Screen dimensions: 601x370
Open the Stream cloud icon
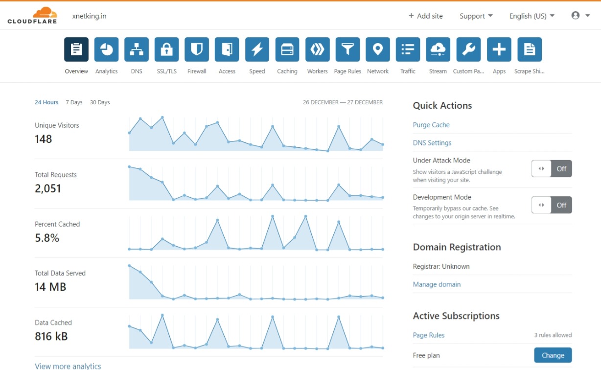pos(438,49)
